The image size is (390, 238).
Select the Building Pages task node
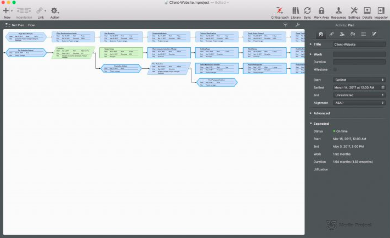(x=217, y=53)
